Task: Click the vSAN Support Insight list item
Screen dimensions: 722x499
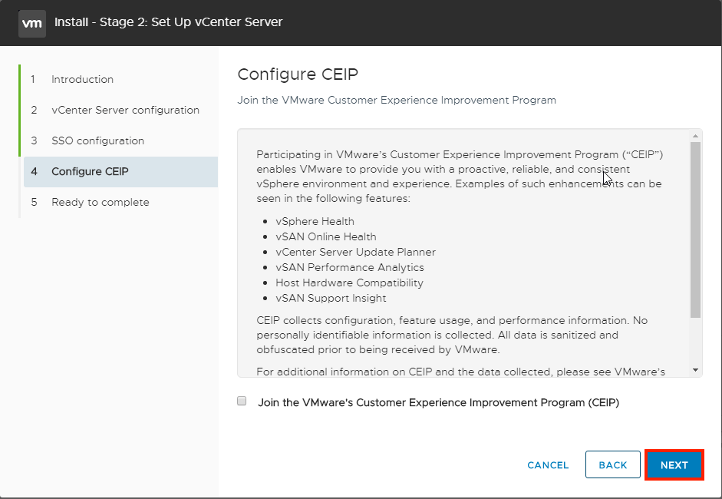Action: pyautogui.click(x=331, y=298)
